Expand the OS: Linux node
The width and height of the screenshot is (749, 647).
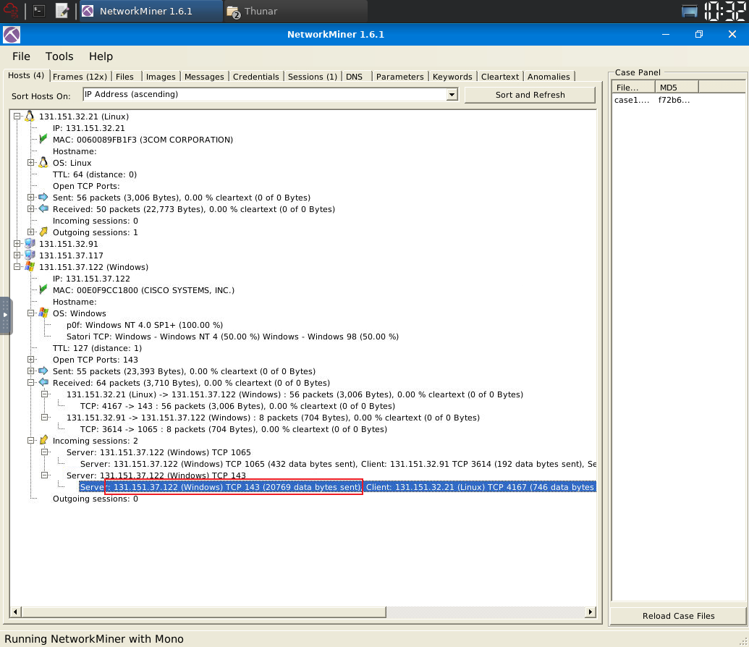[31, 162]
